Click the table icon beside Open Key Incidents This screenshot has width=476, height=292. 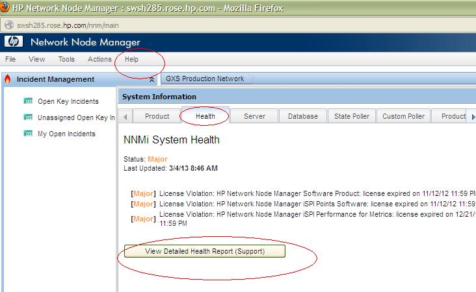(x=28, y=101)
